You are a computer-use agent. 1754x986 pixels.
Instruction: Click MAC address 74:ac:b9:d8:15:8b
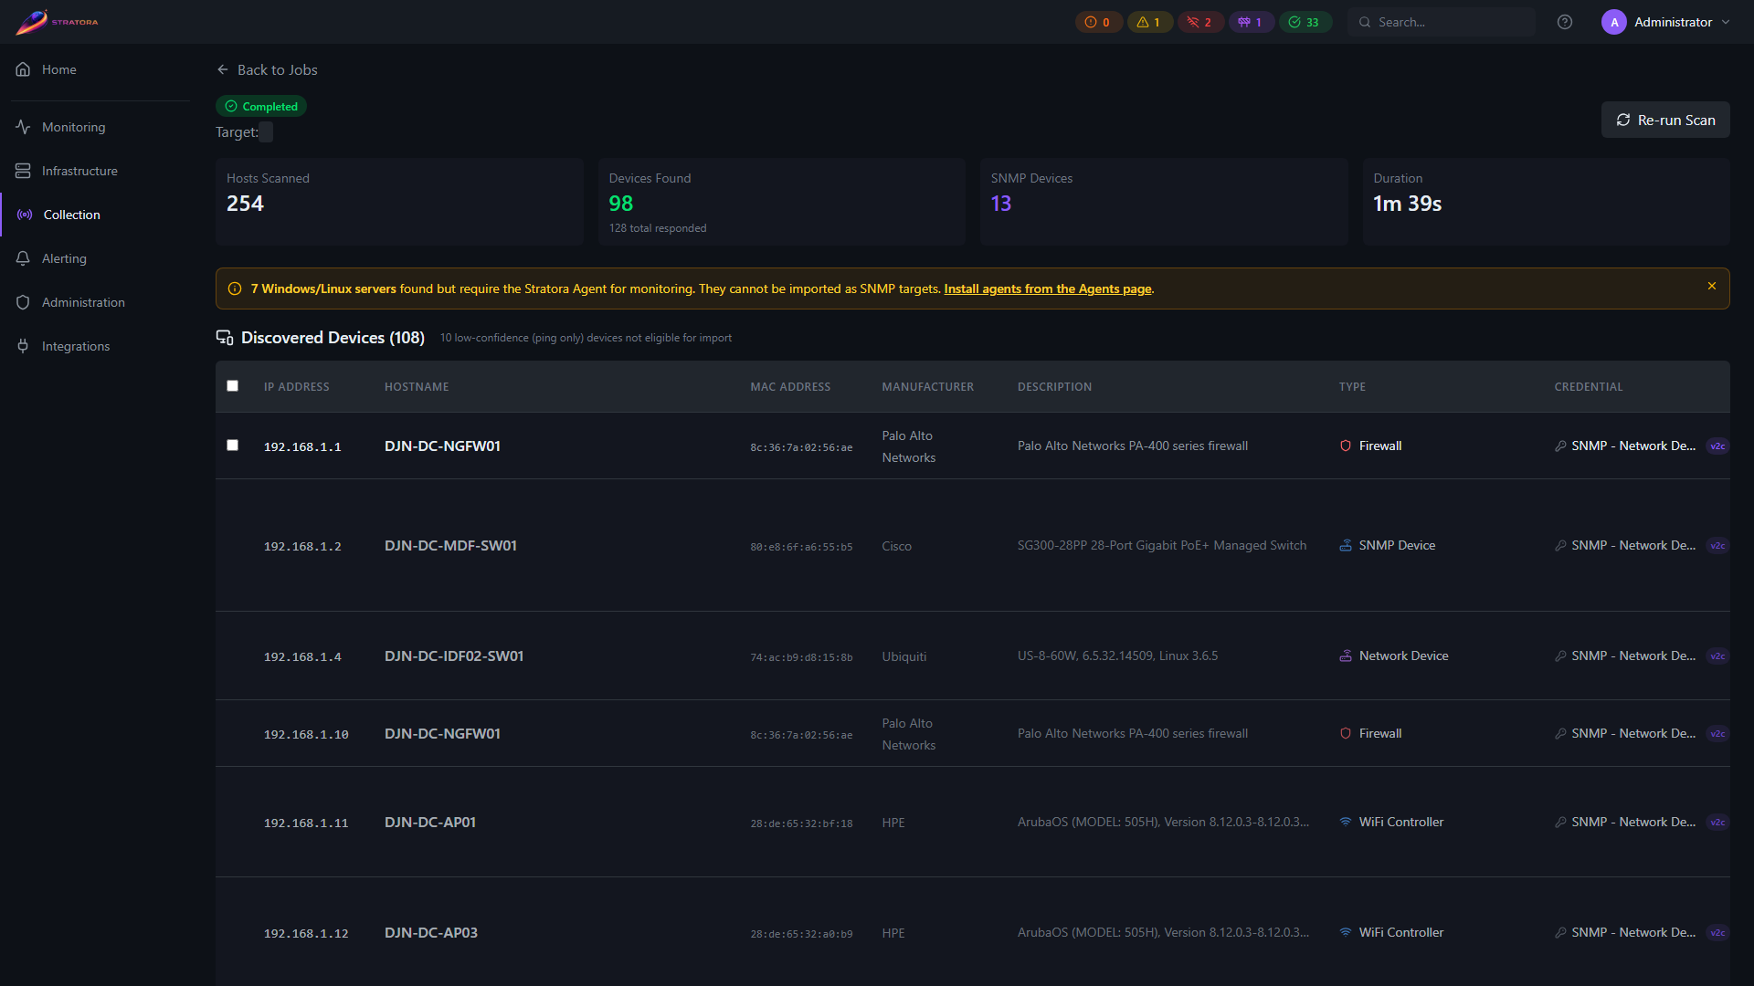801,657
